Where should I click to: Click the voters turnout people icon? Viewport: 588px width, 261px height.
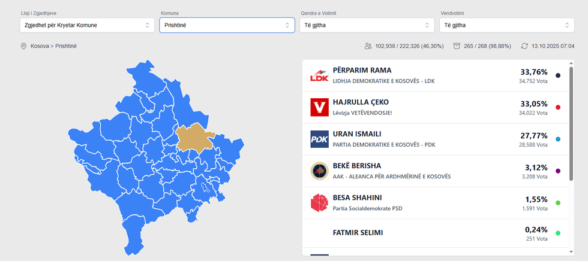pos(368,46)
